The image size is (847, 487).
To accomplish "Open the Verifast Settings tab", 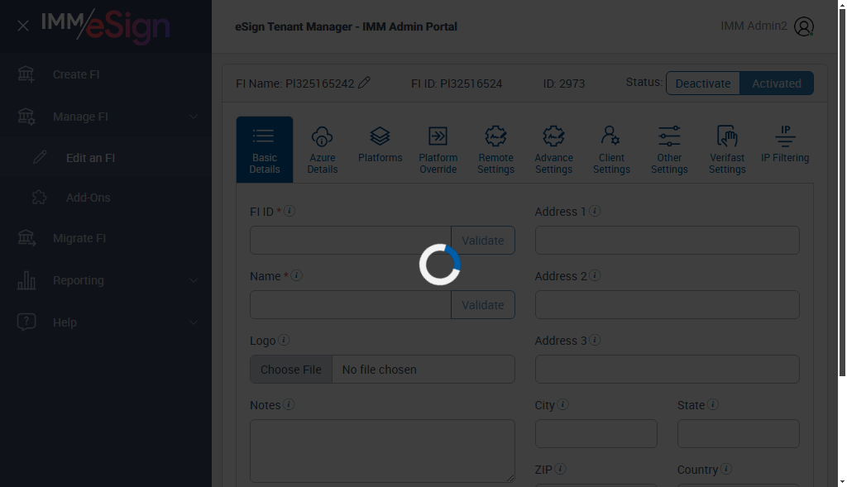I will tap(727, 150).
